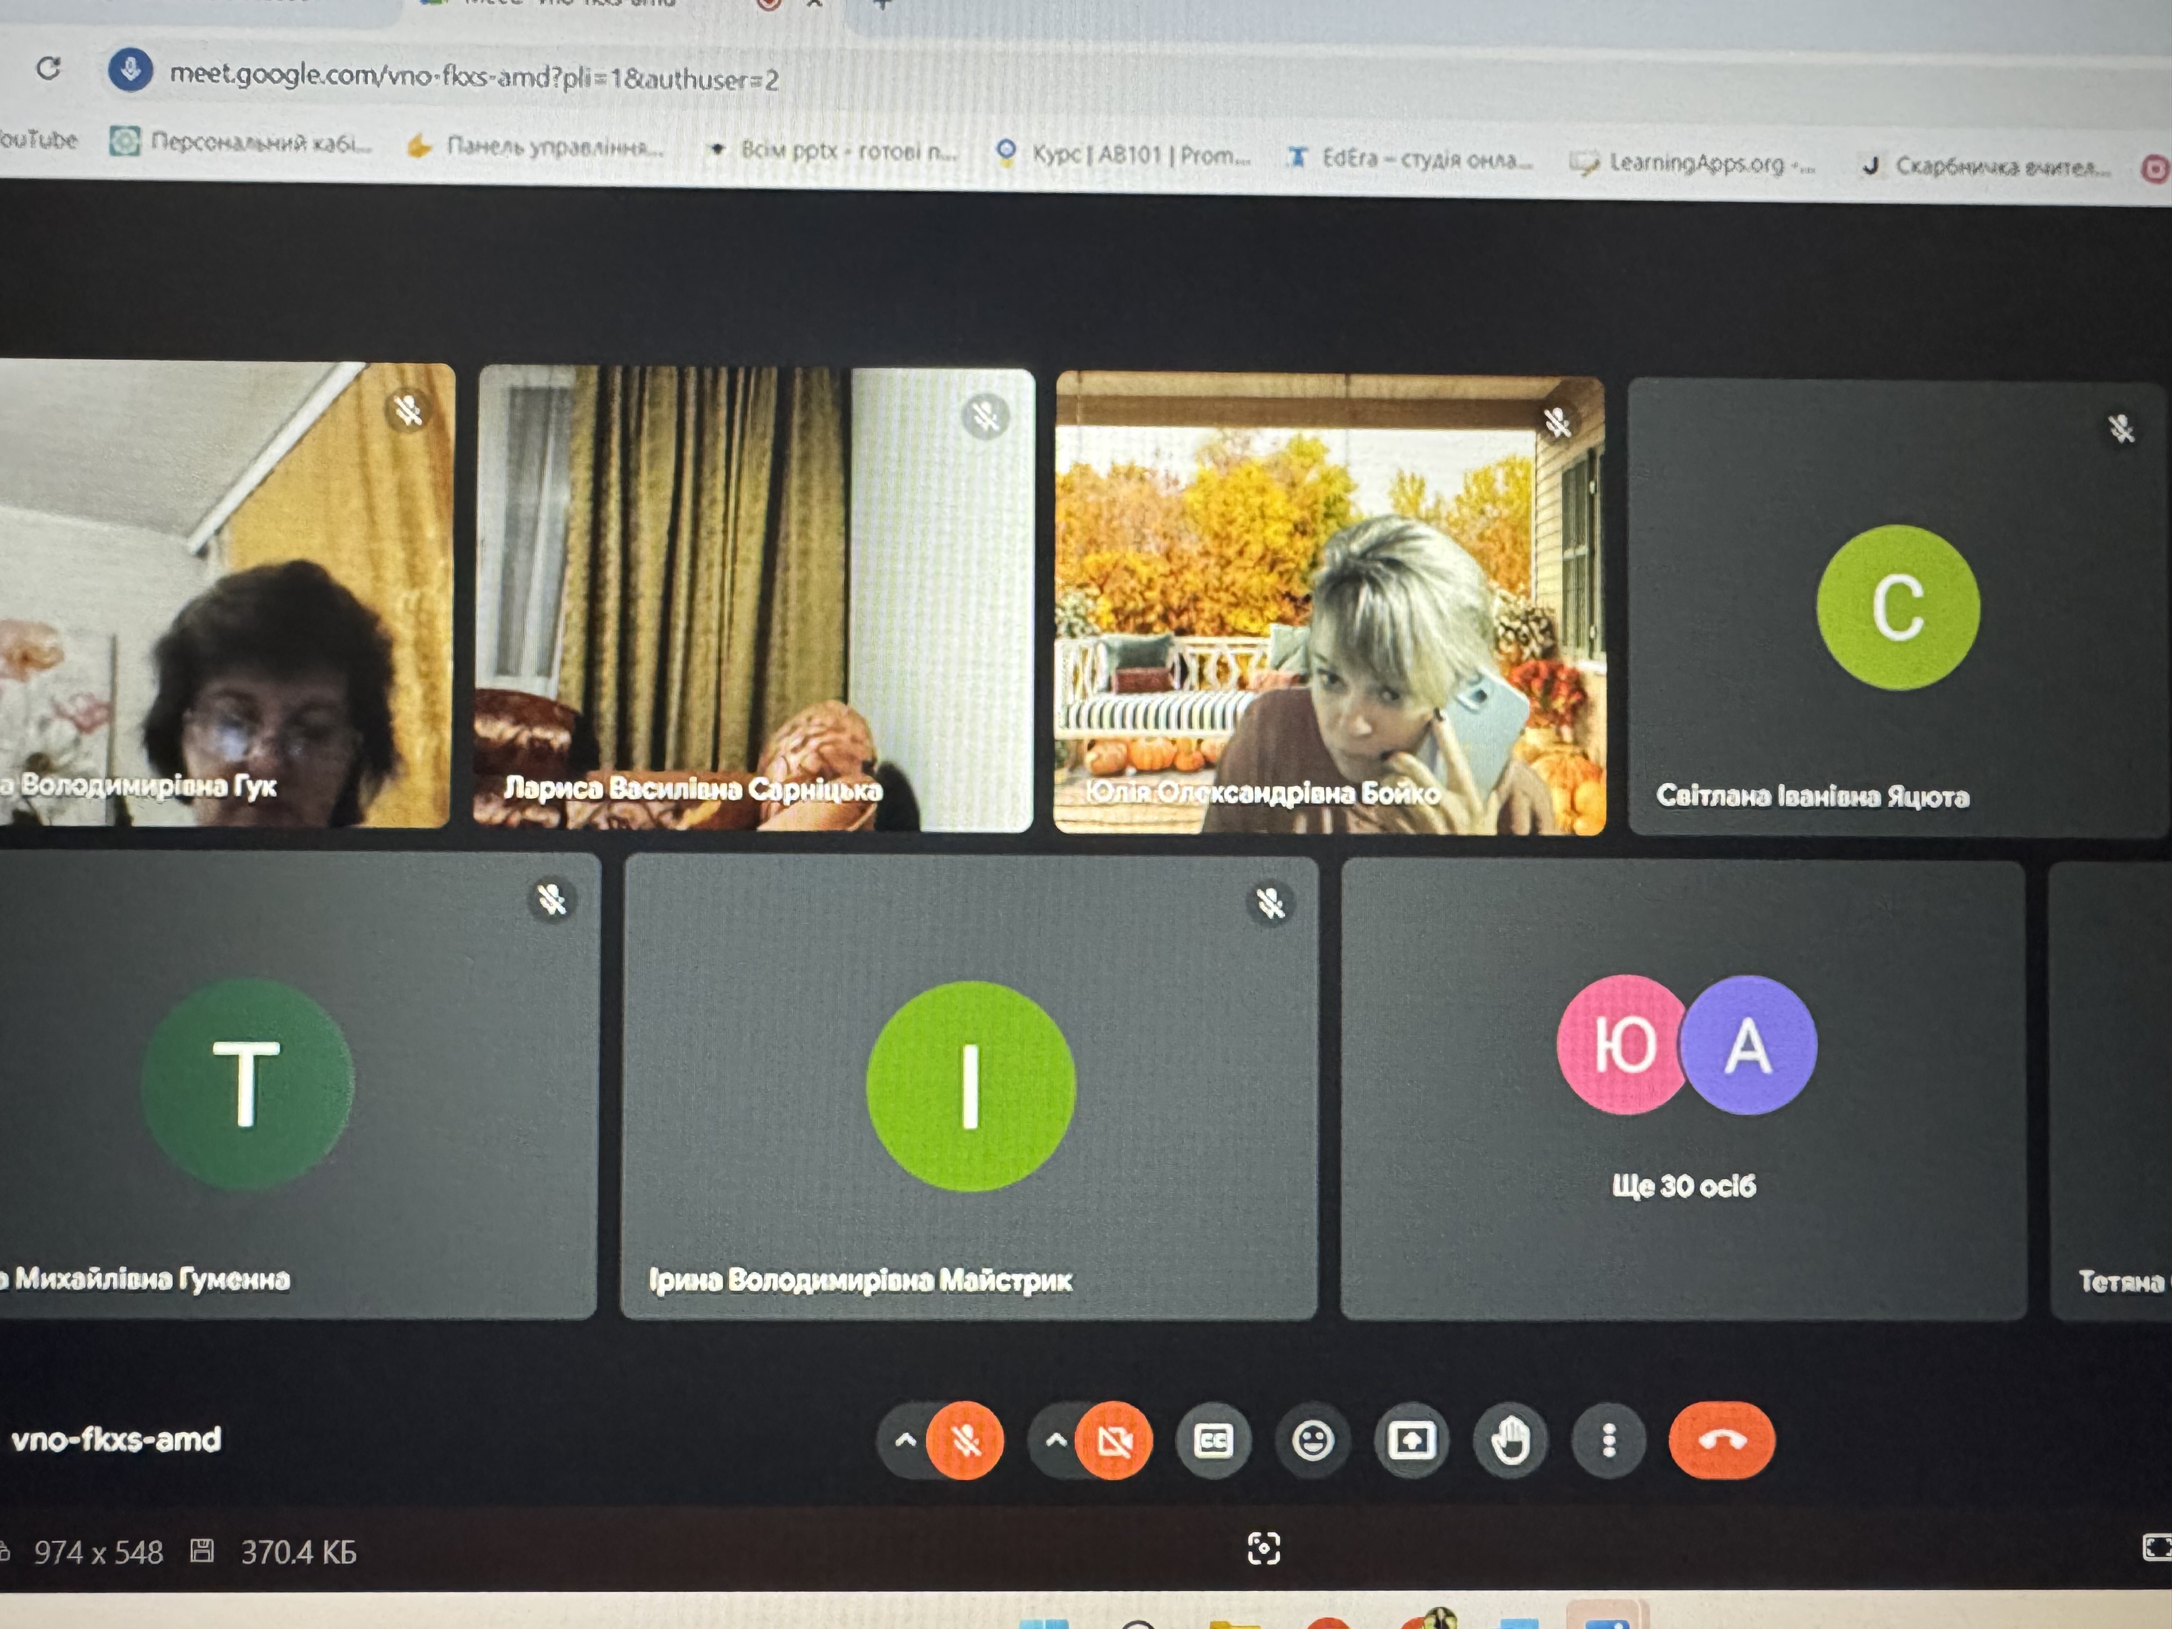Open the EdEra - студія онлайн bookmark

pyautogui.click(x=1410, y=158)
